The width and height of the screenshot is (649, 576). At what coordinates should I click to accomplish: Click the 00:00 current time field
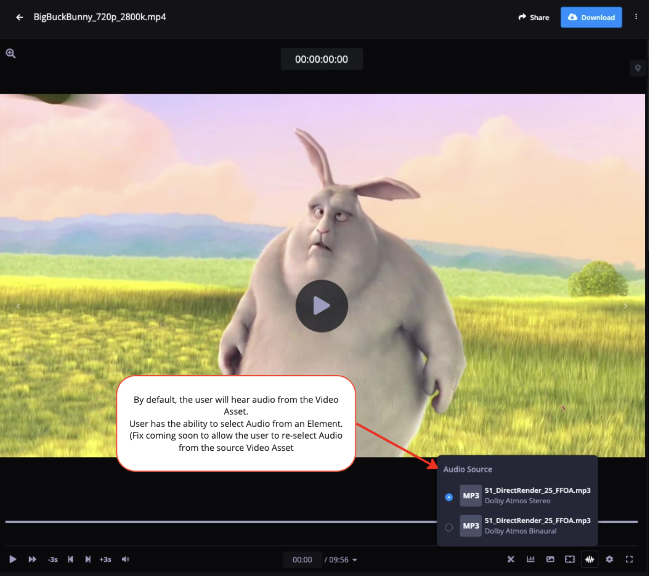(x=302, y=560)
